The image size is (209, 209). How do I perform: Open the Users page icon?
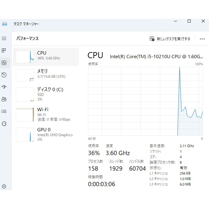4,99
